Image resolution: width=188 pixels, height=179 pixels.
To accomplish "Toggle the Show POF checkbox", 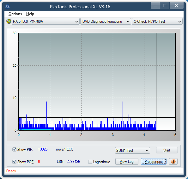I will pyautogui.click(x=15, y=162).
